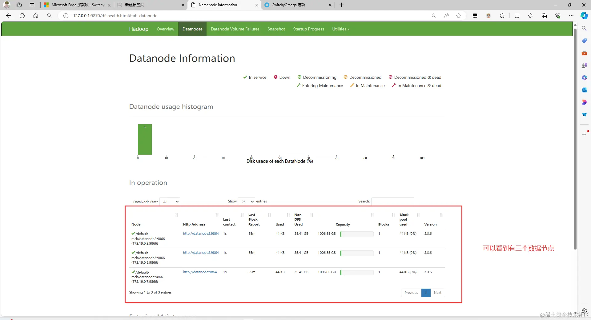The width and height of the screenshot is (591, 320).
Task: Open the Tools briefcase sidebar icon
Action: click(584, 53)
